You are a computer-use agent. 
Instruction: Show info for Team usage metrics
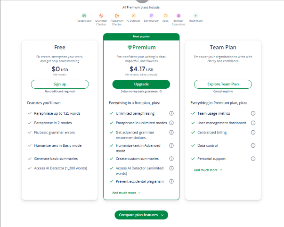click(253, 113)
